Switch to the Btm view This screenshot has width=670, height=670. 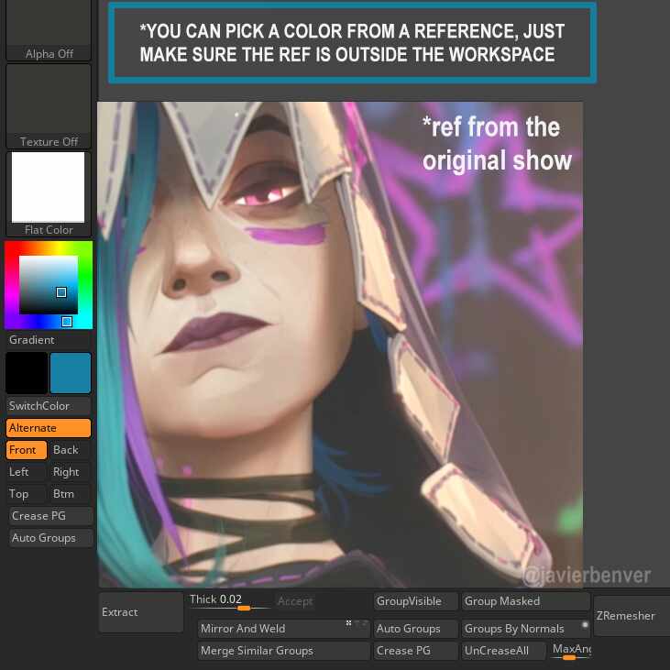click(x=71, y=494)
